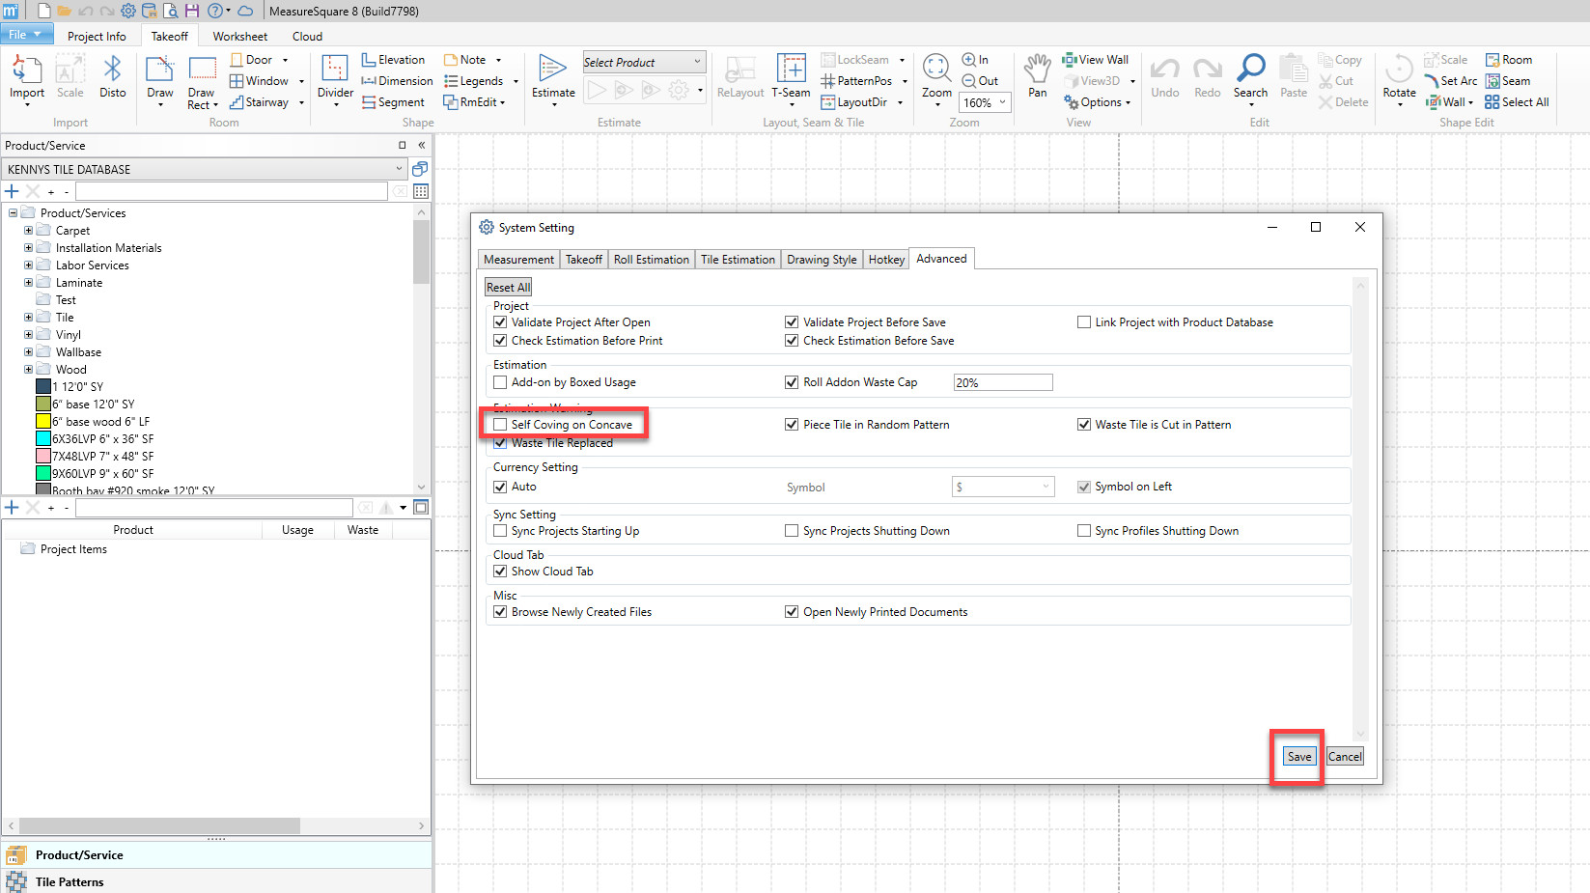Expand the Laminate folder
This screenshot has width=1590, height=893.
28,283
